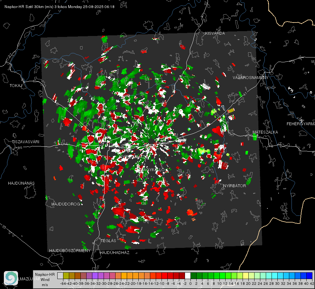Click the NAGYKÁLLÓ town label
Screen dimensions: 315x289
click(152, 170)
